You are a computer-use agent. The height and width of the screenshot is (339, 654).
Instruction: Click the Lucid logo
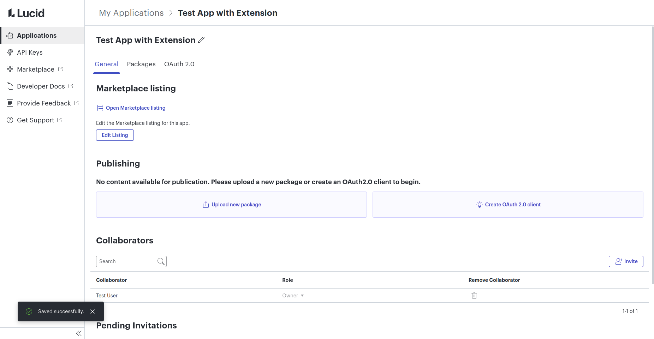(x=26, y=13)
